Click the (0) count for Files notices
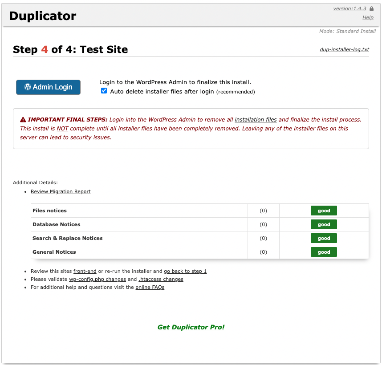Image resolution: width=382 pixels, height=365 pixels. 264,211
